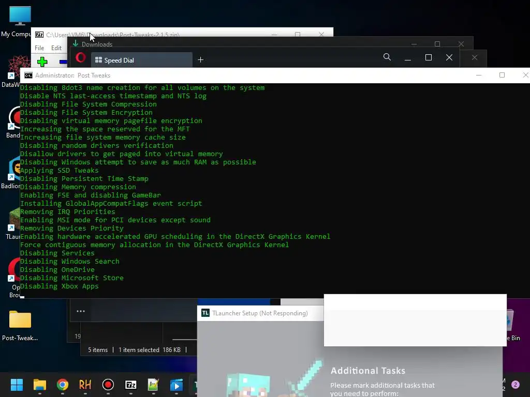
Task: Click the Opera search magnifier icon
Action: (x=387, y=57)
